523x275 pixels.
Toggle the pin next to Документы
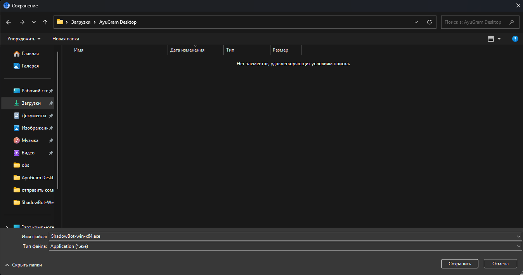[x=51, y=116]
